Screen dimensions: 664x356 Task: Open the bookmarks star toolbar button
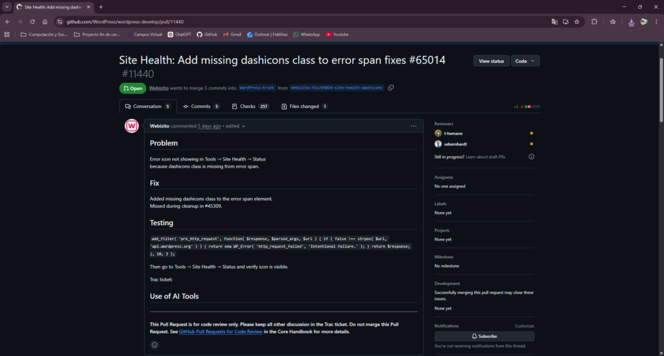pyautogui.click(x=613, y=21)
